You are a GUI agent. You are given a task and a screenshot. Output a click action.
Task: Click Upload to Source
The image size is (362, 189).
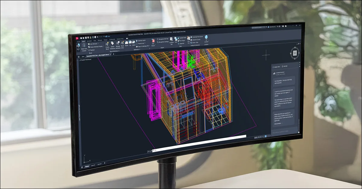point(196,40)
